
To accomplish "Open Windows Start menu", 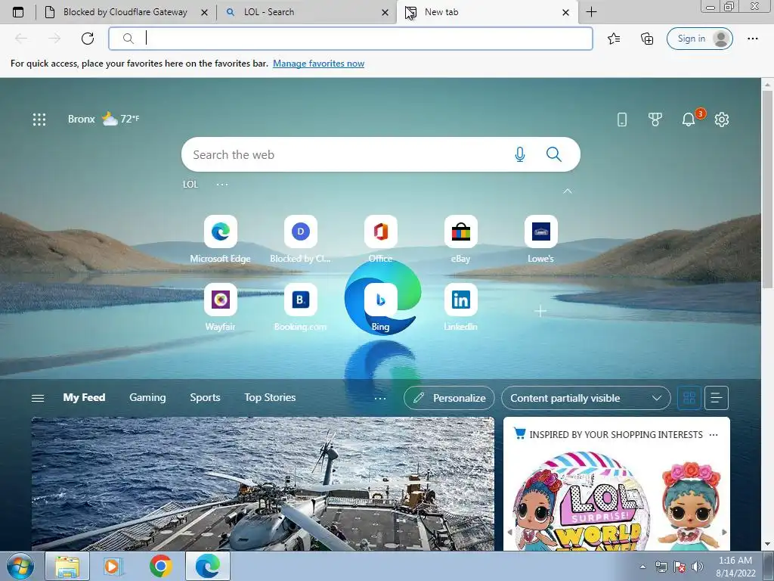I will tap(20, 566).
